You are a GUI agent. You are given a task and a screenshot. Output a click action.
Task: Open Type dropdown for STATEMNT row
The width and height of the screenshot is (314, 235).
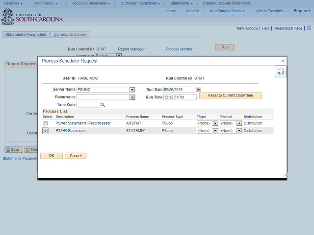tap(215, 131)
